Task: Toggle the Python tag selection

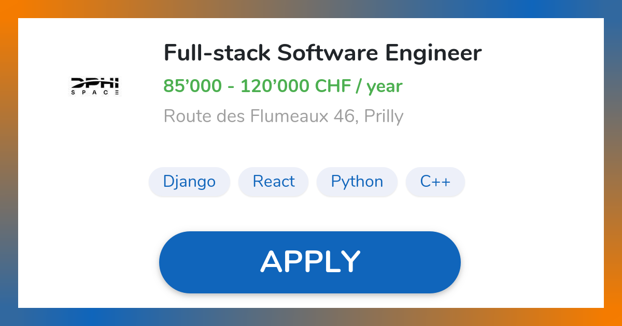Action: click(x=357, y=182)
